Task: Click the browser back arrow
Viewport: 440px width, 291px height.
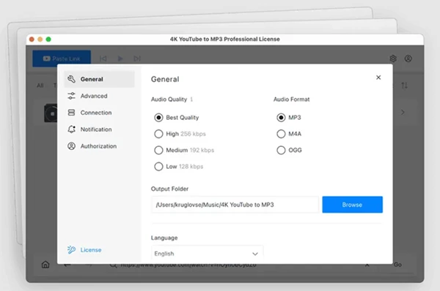Action: click(67, 265)
